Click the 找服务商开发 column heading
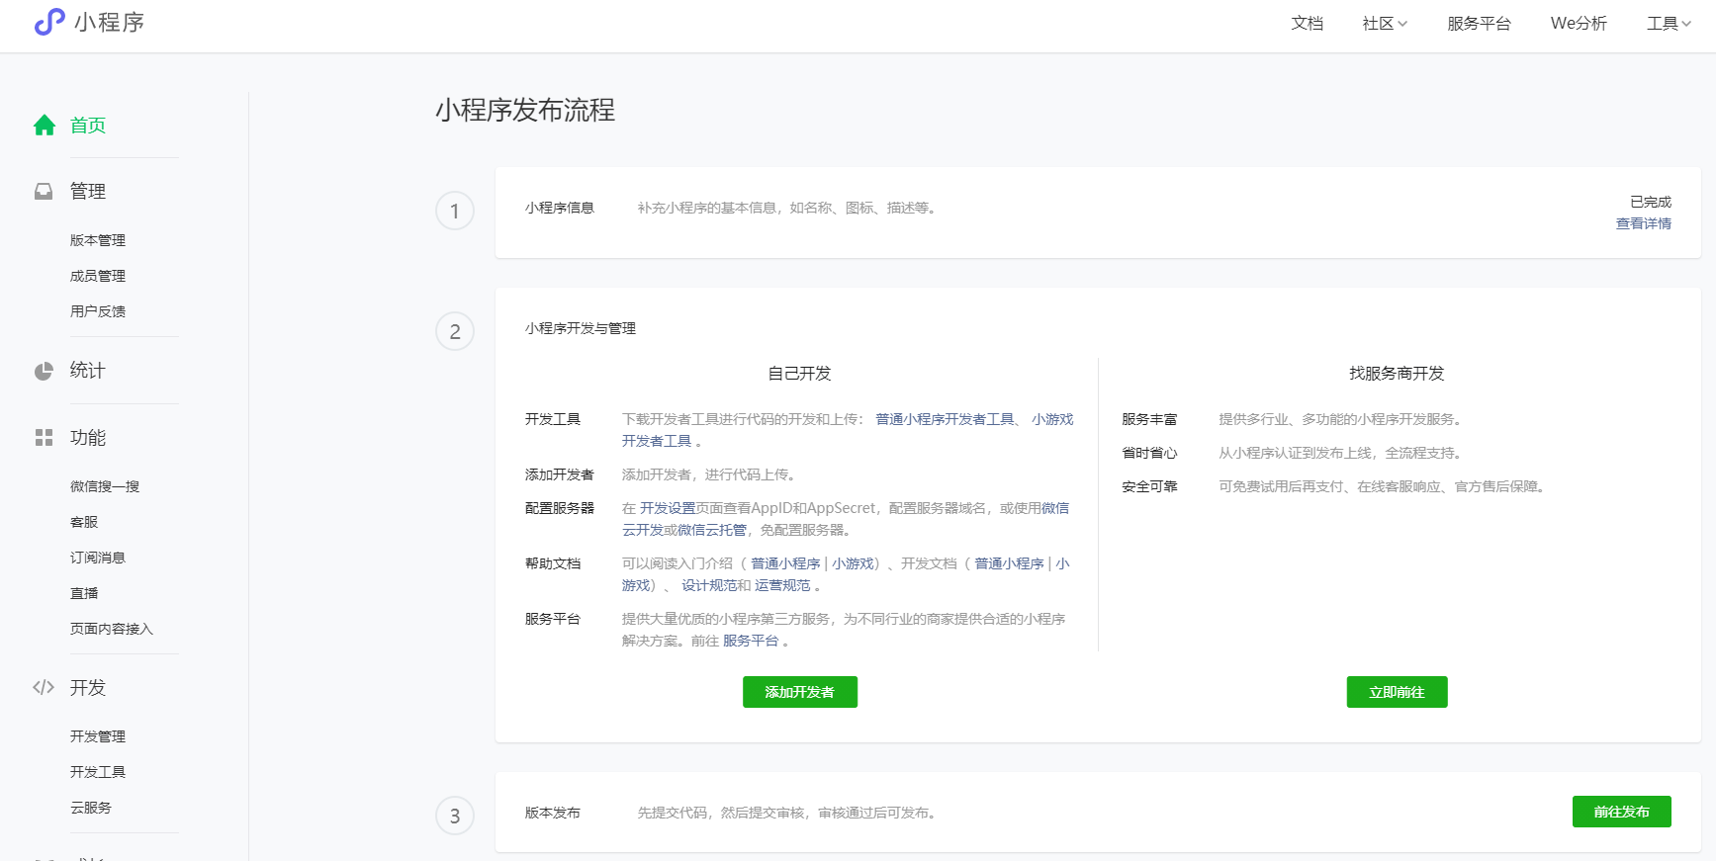Image resolution: width=1716 pixels, height=861 pixels. pyautogui.click(x=1397, y=374)
